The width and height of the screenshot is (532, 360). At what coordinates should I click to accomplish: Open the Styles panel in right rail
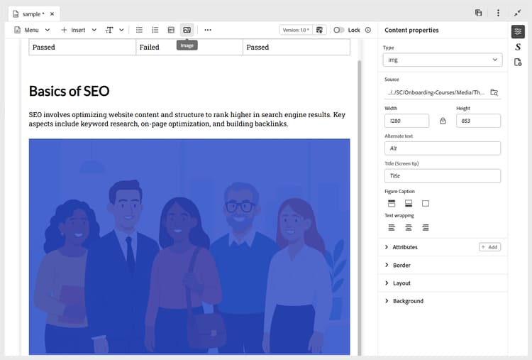[x=518, y=47]
